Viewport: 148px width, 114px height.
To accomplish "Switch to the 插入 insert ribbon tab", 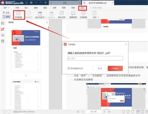I will 27,8.
